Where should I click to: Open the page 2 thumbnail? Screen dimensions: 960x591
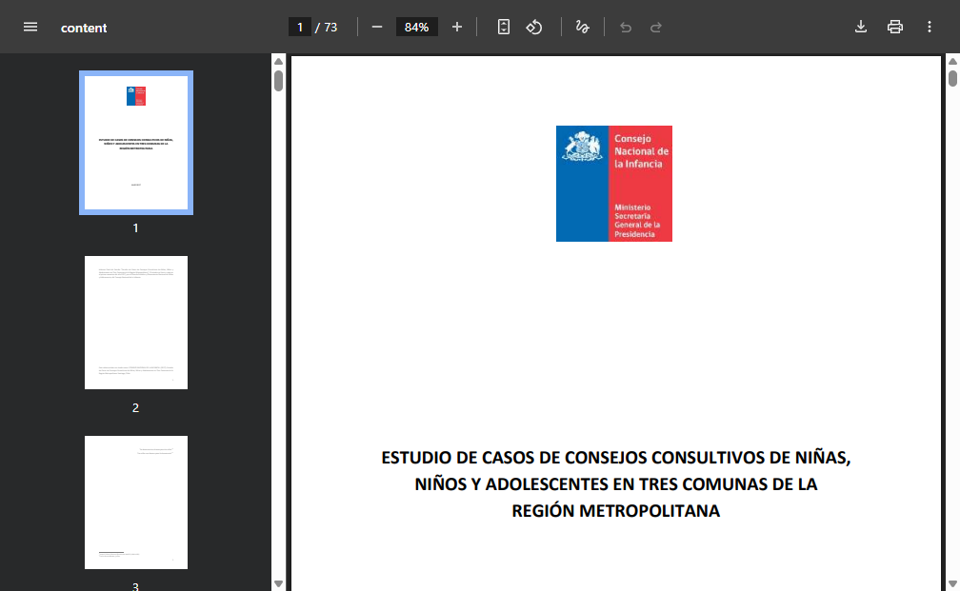[136, 323]
